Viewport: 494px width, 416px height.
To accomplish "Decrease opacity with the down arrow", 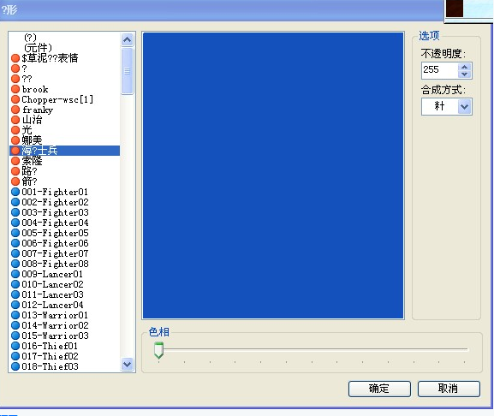I will pyautogui.click(x=464, y=74).
